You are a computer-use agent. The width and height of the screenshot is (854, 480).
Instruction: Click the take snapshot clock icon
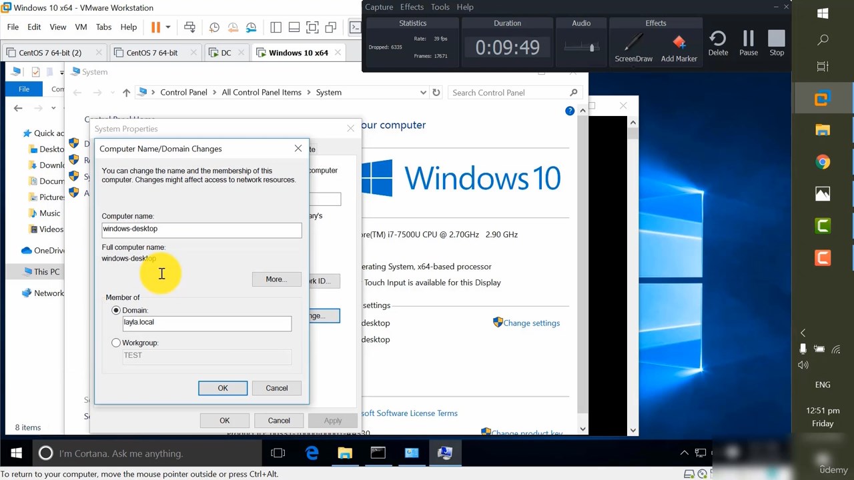coord(214,27)
